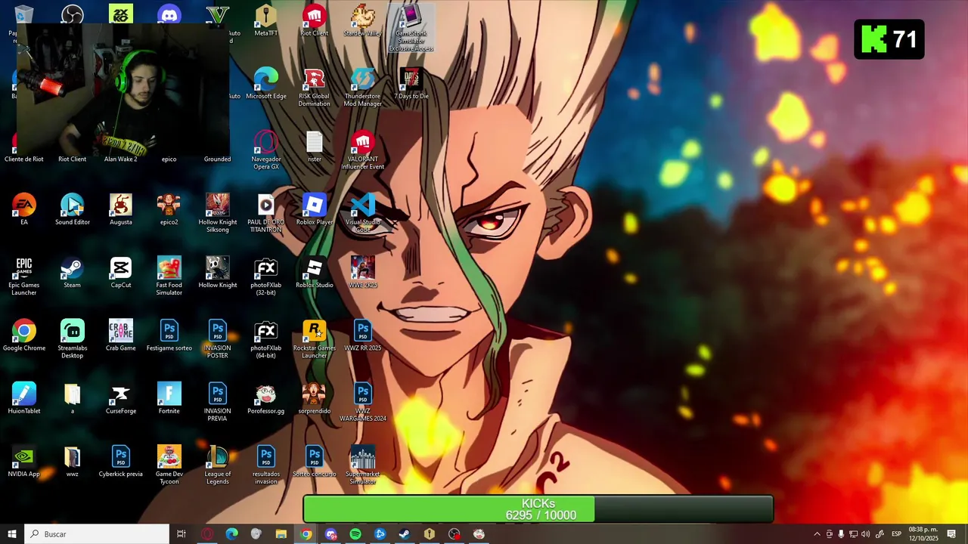Open VALORANT Influencer Event shortcut
The image size is (968, 544).
point(362,151)
